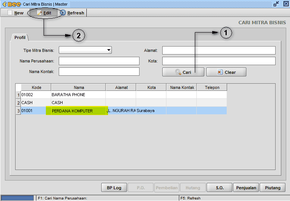Click the S.O. button
Screen dimensions: 290x201
tap(219, 188)
